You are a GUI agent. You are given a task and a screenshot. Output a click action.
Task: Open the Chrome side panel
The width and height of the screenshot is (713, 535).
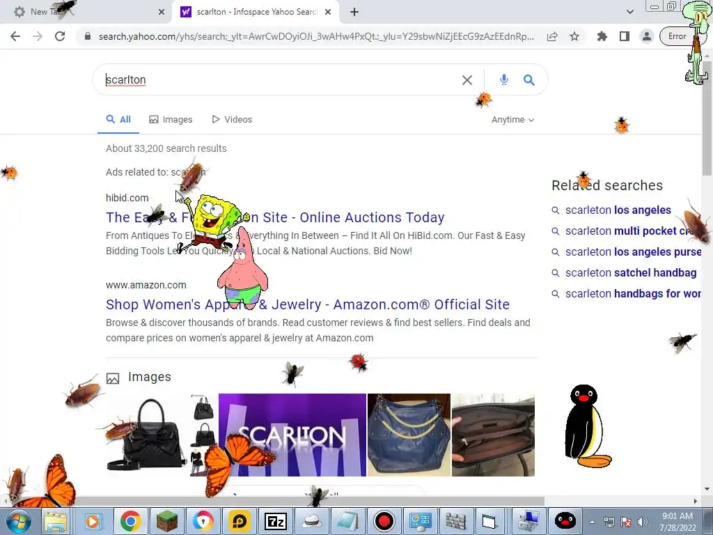(625, 36)
